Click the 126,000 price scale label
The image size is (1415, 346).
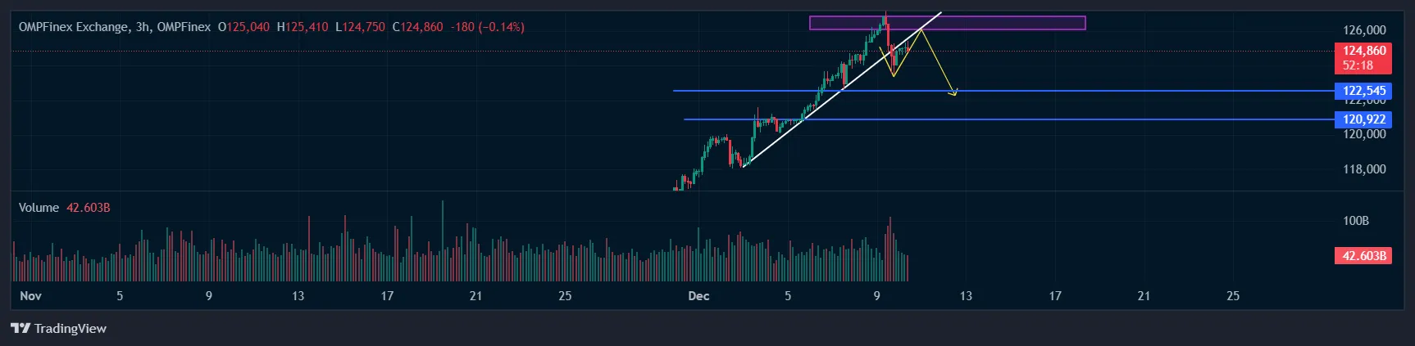pyautogui.click(x=1364, y=30)
